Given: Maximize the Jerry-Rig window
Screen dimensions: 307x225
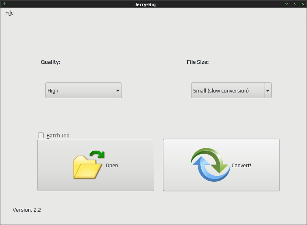Looking at the screenshot, I should click(x=294, y=4).
